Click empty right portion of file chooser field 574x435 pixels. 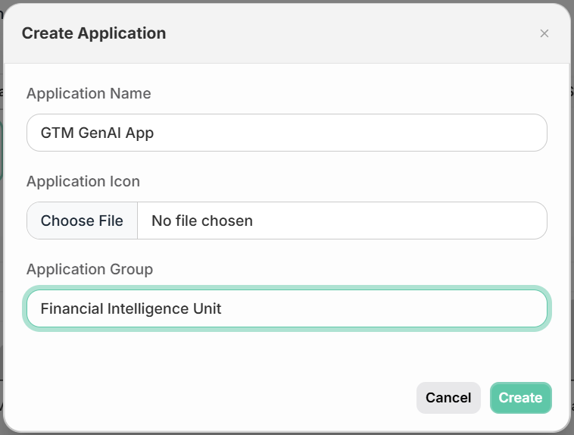pyautogui.click(x=403, y=221)
